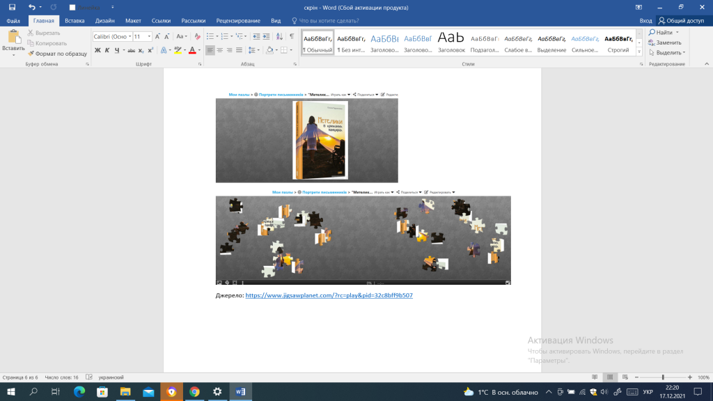Open the font name dropdown (Calibri)
Screen dimensions: 713x401
coord(130,36)
